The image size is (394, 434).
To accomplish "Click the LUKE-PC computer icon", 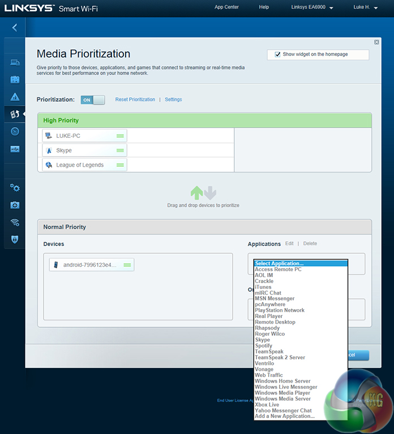I will coord(49,136).
